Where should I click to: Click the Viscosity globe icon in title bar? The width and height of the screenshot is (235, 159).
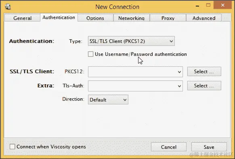pos(8,6)
